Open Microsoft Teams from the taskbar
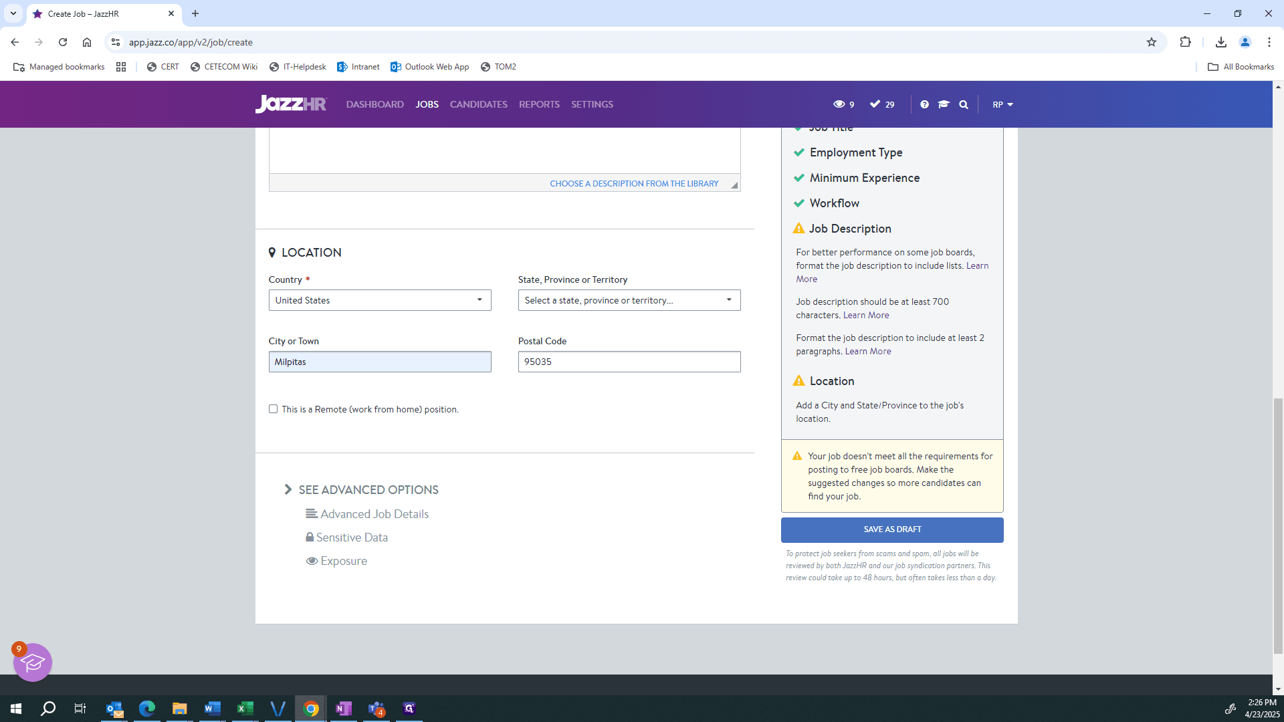 [377, 709]
